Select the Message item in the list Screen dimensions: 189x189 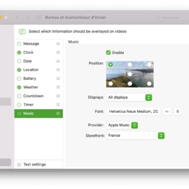pos(38,44)
